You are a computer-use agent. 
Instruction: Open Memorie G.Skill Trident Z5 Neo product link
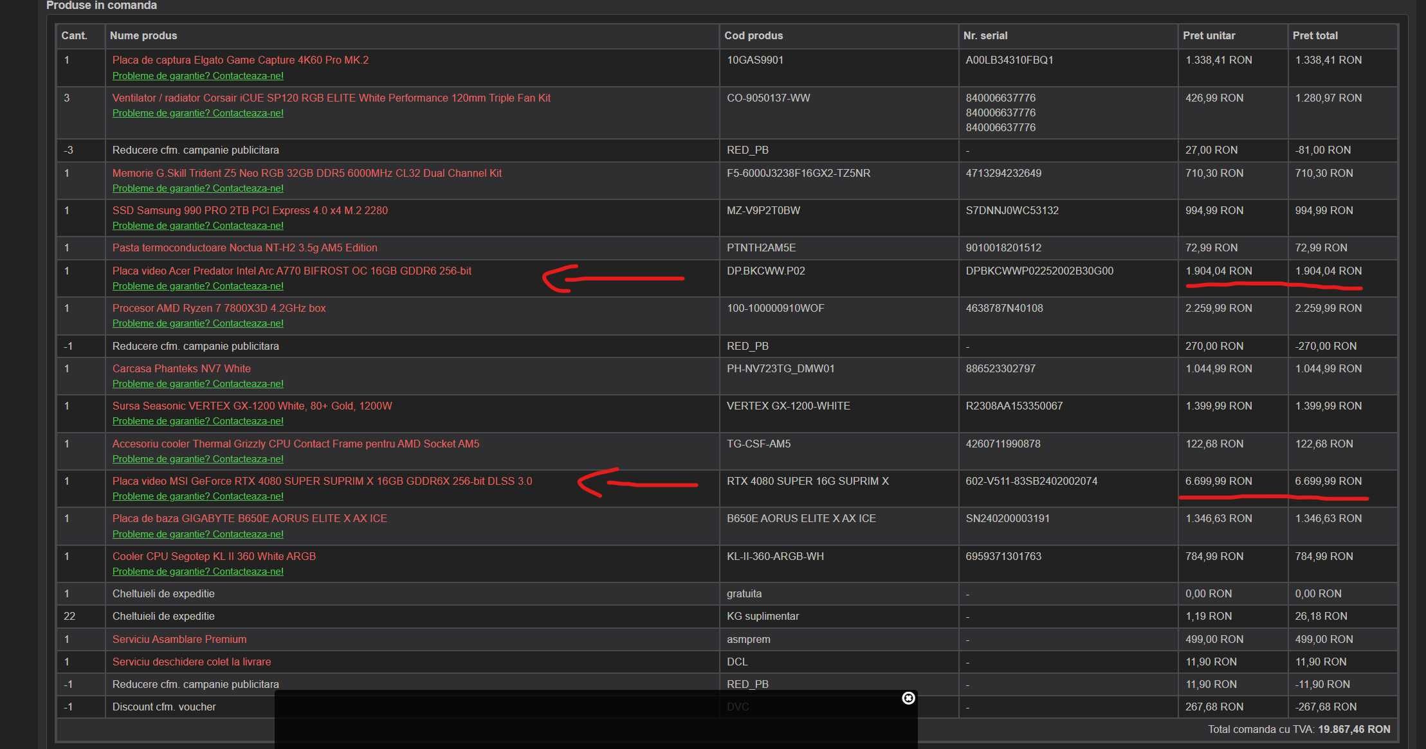(x=307, y=174)
